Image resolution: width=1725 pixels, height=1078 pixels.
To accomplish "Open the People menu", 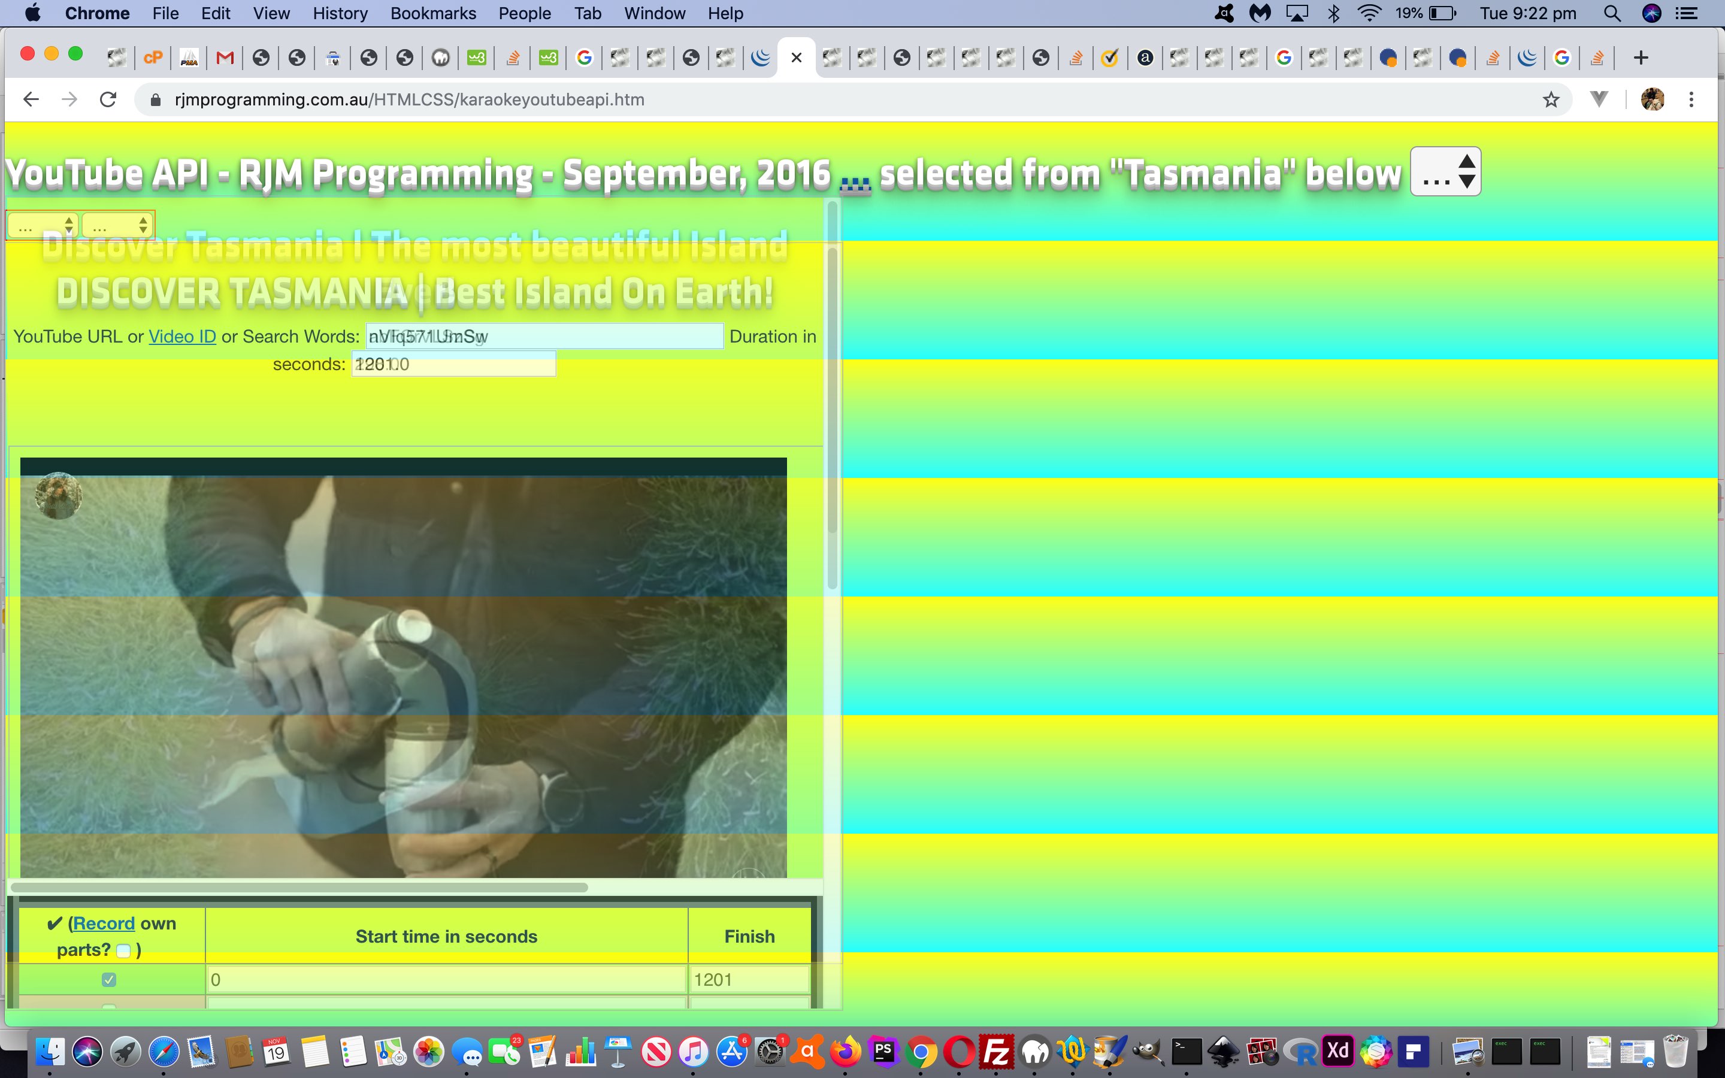I will [x=525, y=13].
